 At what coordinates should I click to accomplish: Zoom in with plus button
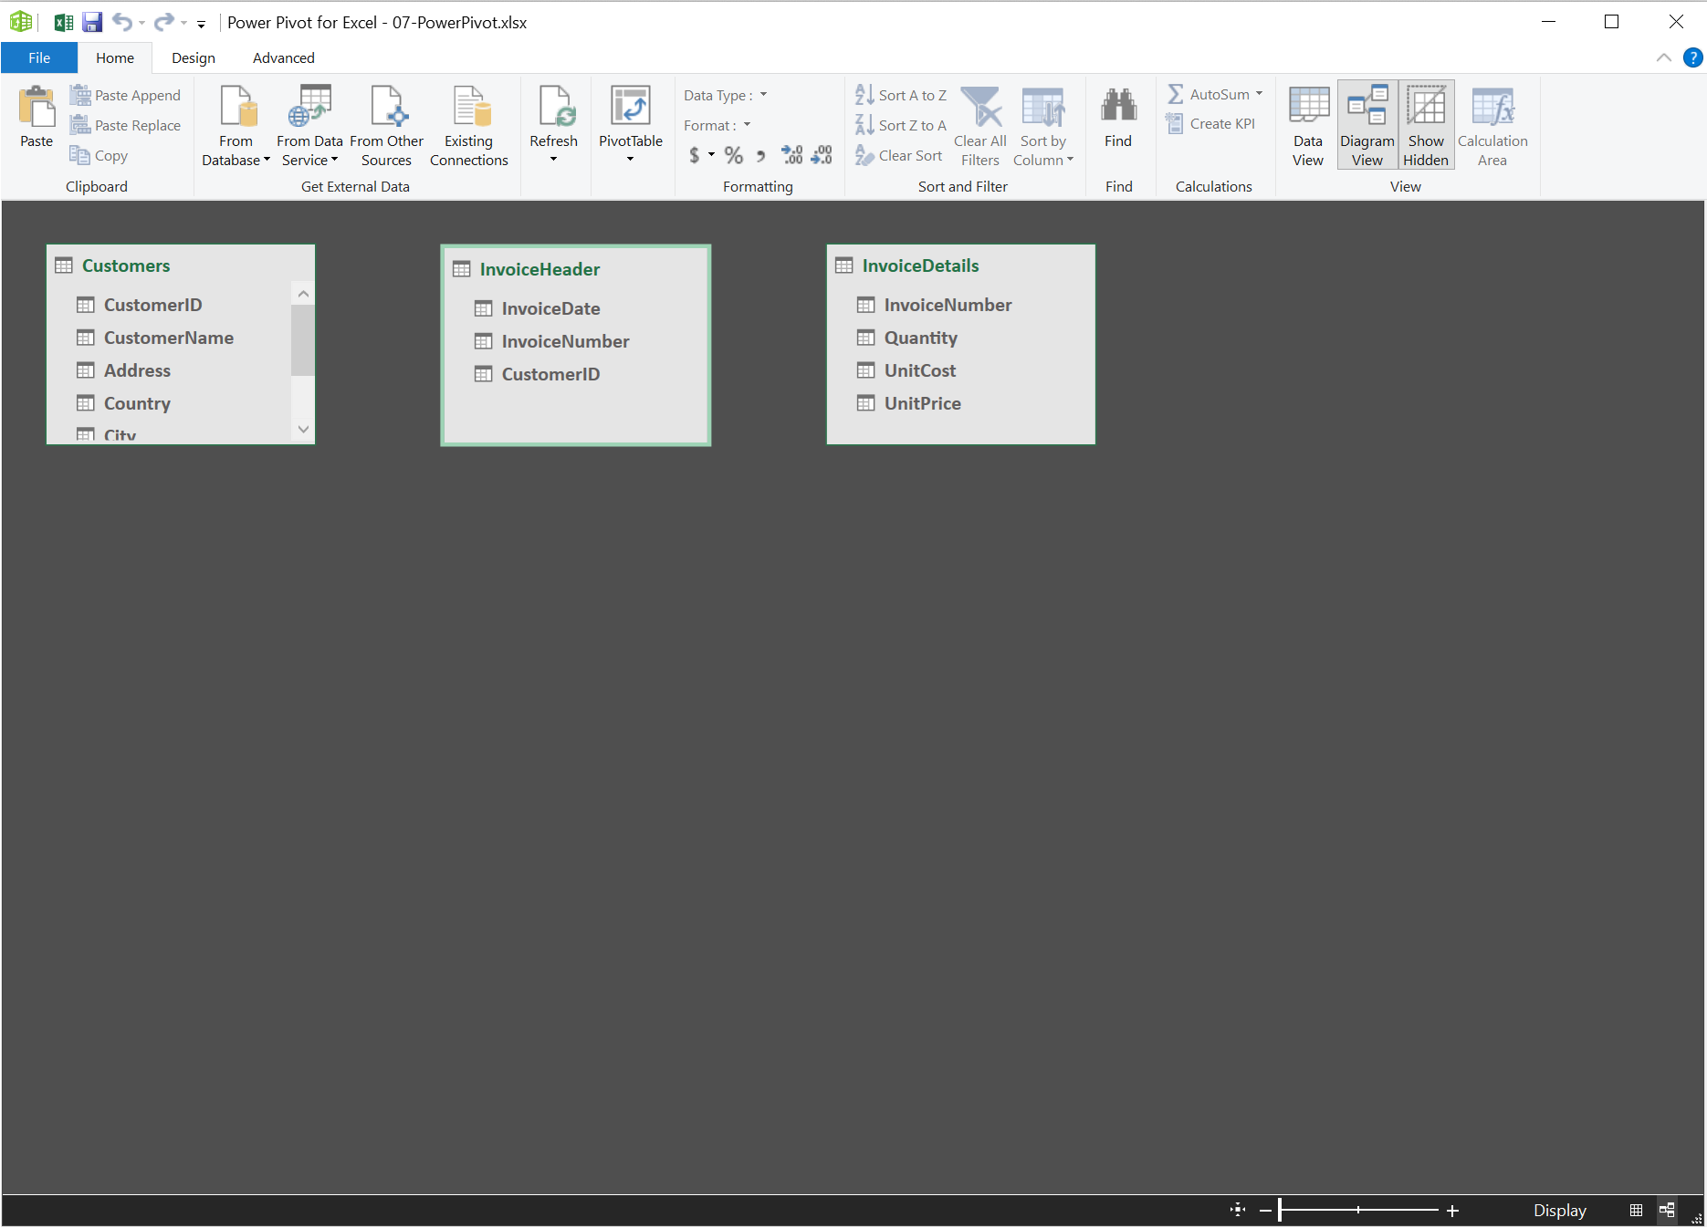[x=1453, y=1211]
